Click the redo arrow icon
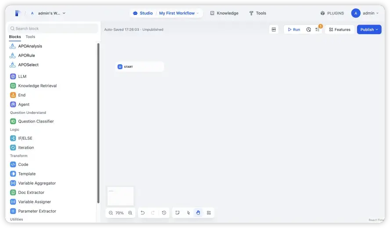The width and height of the screenshot is (390, 228). 153,213
